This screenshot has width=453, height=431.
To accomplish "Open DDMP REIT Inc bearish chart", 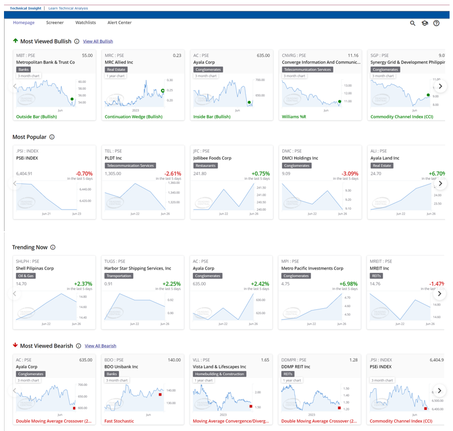I will point(311,398).
